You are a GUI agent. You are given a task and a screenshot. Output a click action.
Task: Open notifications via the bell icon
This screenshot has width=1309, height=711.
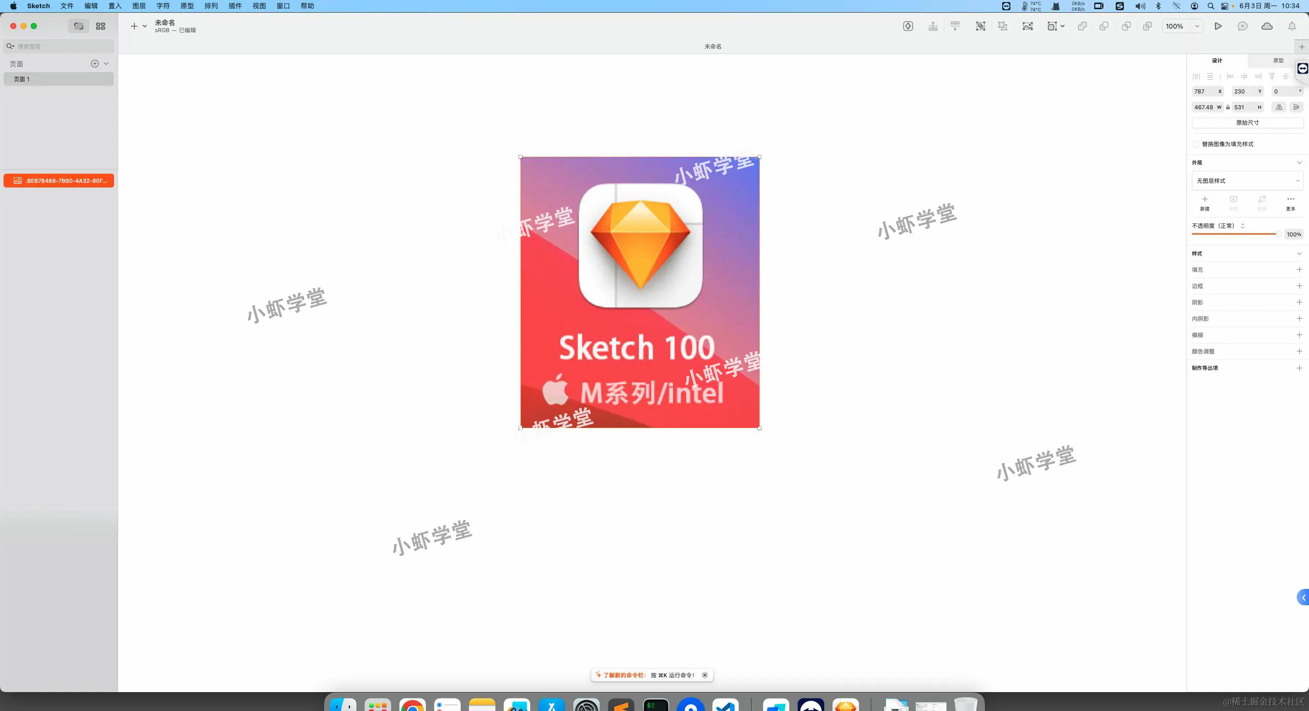pyautogui.click(x=1292, y=26)
